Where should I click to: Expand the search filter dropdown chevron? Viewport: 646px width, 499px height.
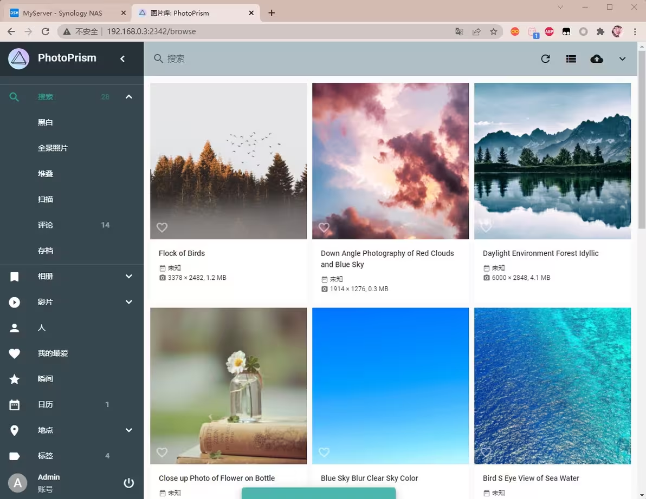pos(622,59)
